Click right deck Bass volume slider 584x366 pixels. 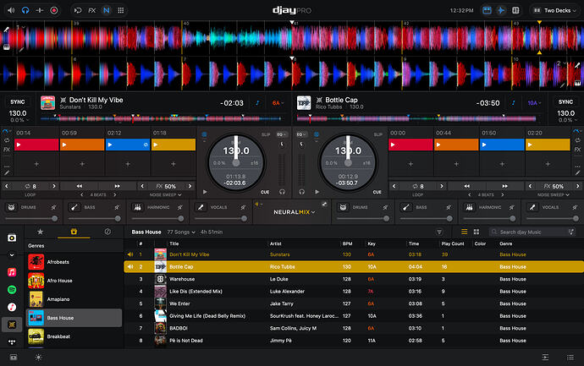[427, 219]
